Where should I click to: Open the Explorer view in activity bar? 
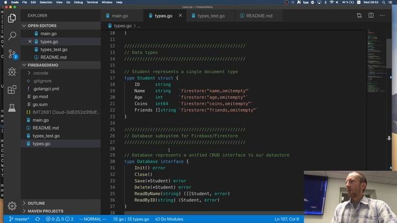pyautogui.click(x=12, y=18)
